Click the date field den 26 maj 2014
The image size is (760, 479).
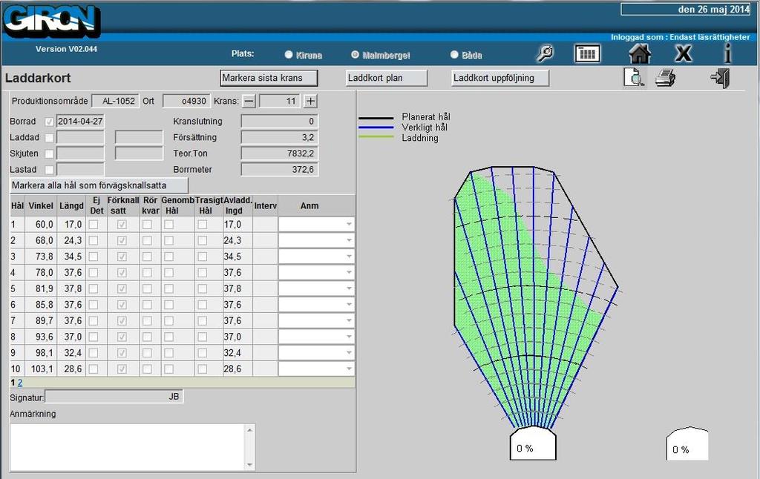click(686, 10)
